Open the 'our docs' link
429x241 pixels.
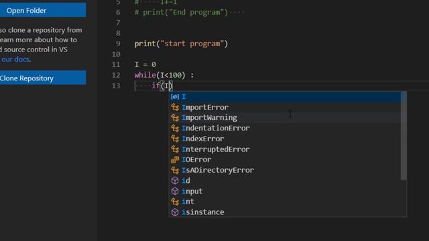click(15, 60)
